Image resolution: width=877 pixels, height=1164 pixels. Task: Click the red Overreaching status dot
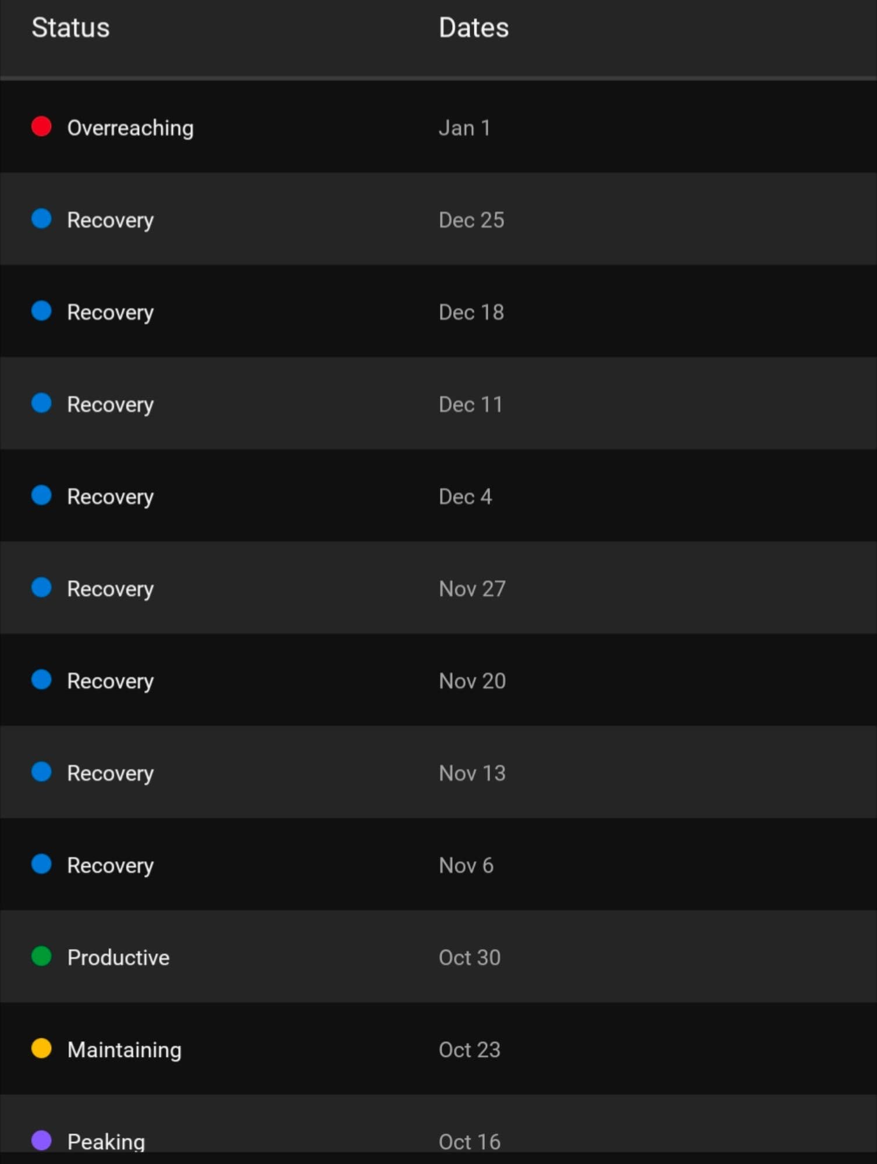click(41, 126)
